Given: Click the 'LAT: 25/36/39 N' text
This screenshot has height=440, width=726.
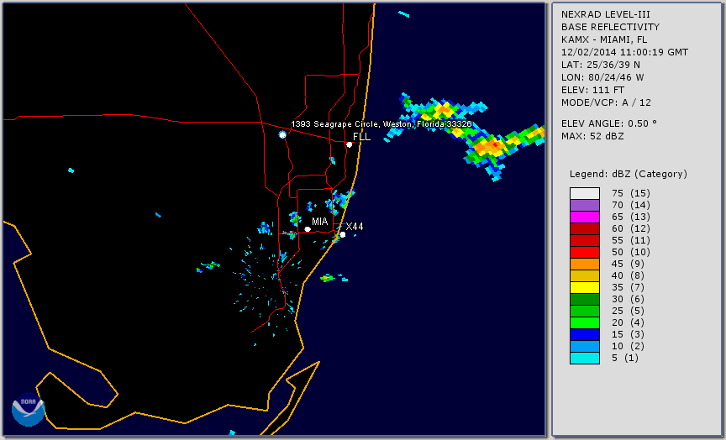Looking at the screenshot, I should point(601,65).
